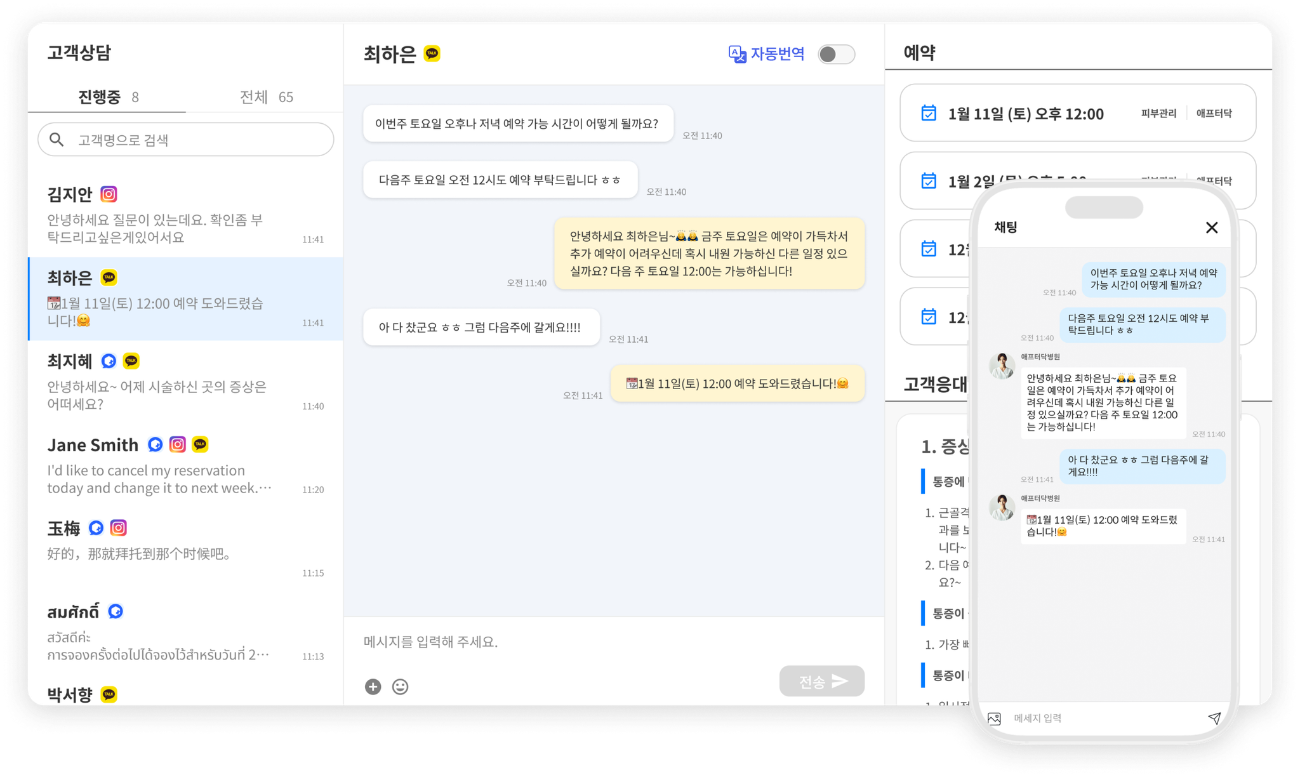Screen dimensions: 1300x782
Task: Click the 자동번역 translate icon
Action: point(737,55)
